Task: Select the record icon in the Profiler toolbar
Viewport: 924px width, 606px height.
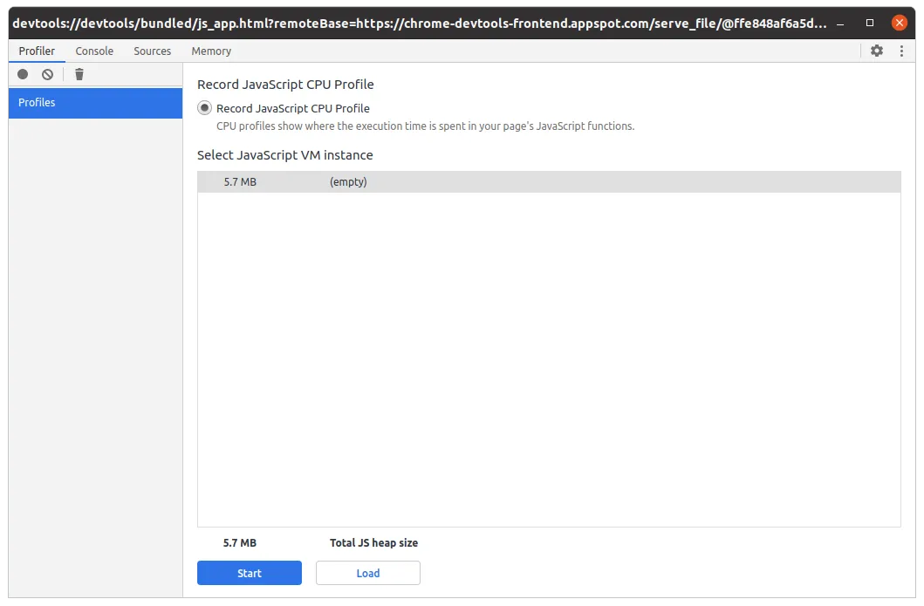Action: click(x=22, y=74)
